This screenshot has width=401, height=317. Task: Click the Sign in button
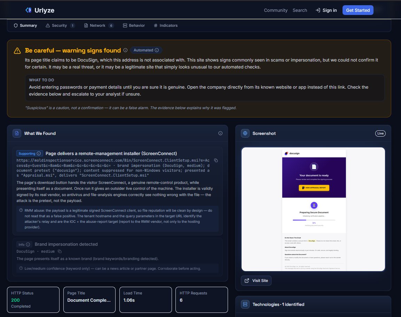(326, 10)
